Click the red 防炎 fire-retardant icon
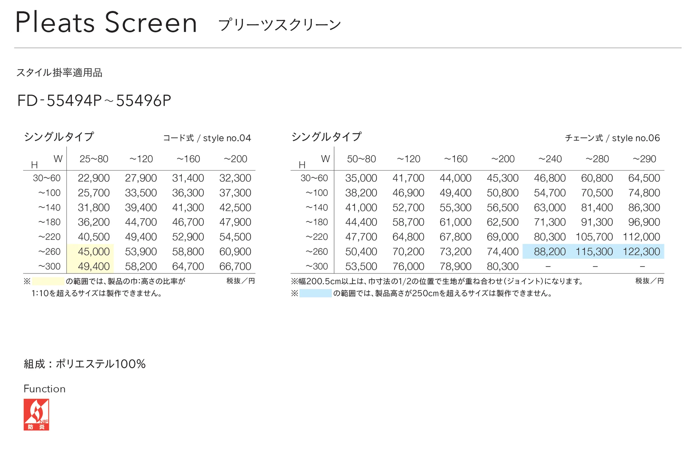Image resolution: width=698 pixels, height=450 pixels. pyautogui.click(x=36, y=414)
